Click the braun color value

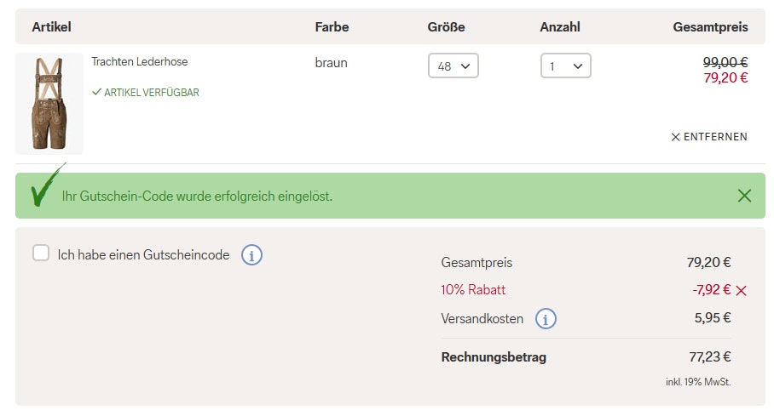pyautogui.click(x=331, y=62)
